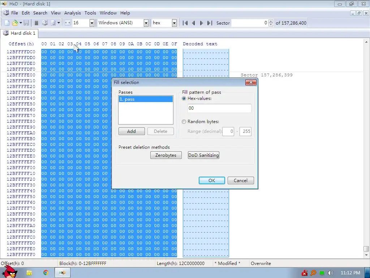370x278 pixels.
Task: Click the Delete pass button
Action: pyautogui.click(x=160, y=131)
